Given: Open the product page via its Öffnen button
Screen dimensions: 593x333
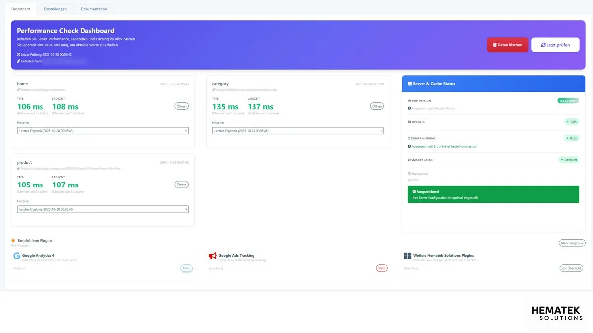Looking at the screenshot, I should pyautogui.click(x=182, y=185).
